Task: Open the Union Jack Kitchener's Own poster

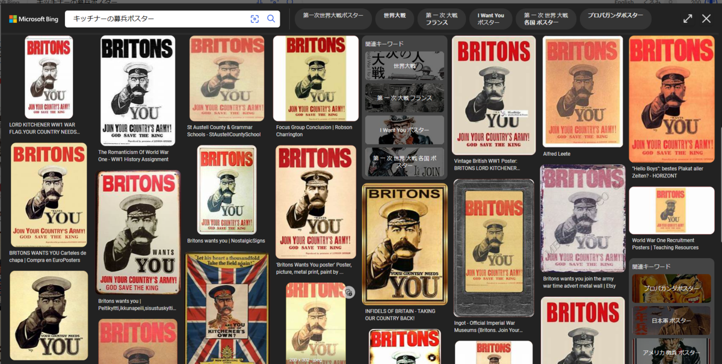Action: tap(226, 308)
